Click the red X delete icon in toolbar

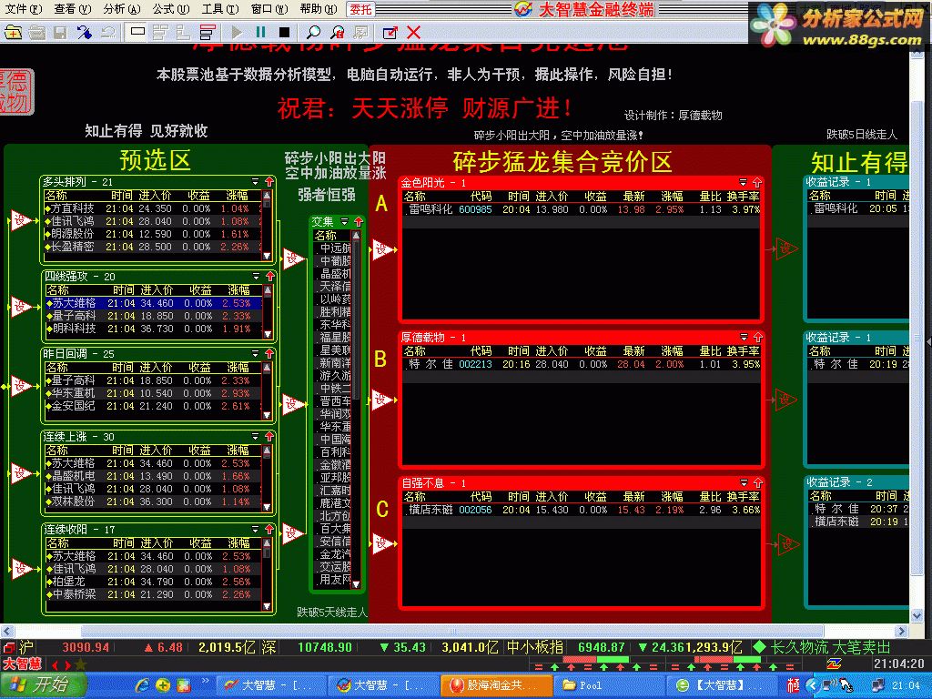(414, 32)
